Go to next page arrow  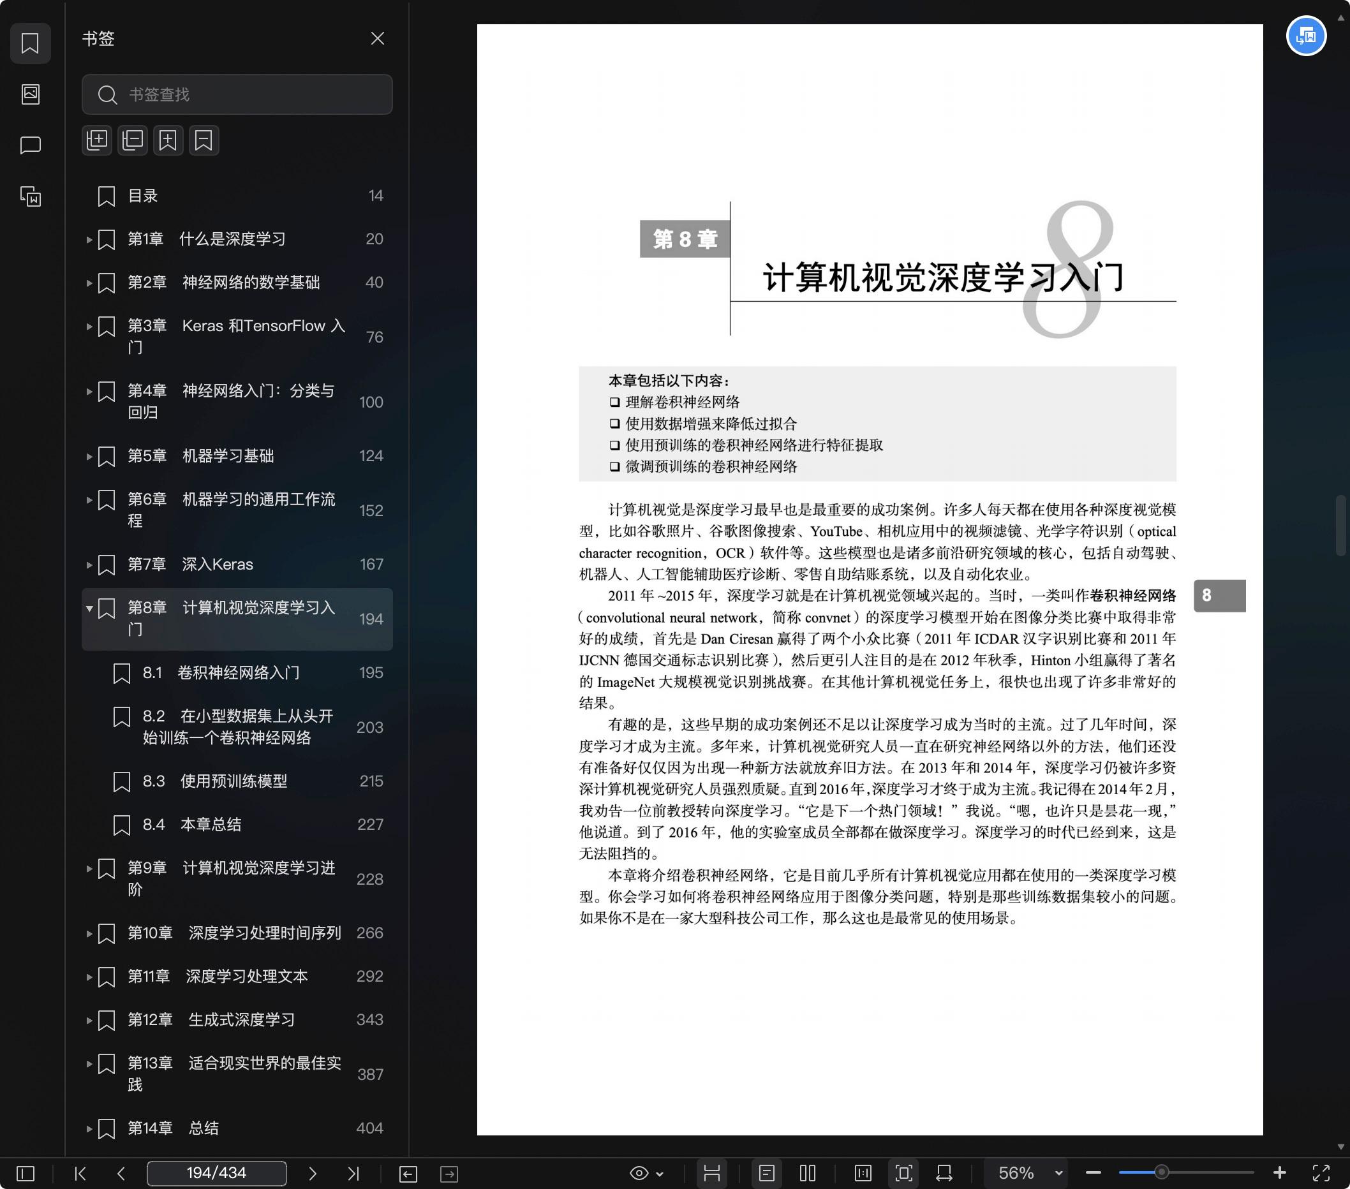313,1173
